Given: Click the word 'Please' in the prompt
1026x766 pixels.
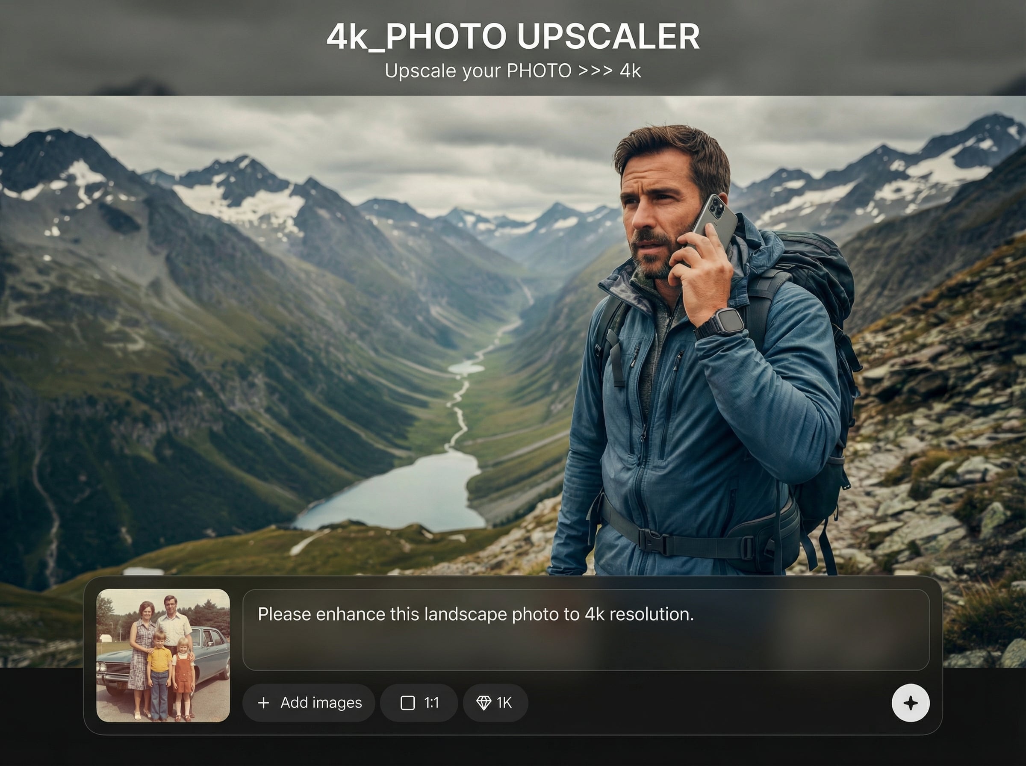Looking at the screenshot, I should pyautogui.click(x=284, y=614).
